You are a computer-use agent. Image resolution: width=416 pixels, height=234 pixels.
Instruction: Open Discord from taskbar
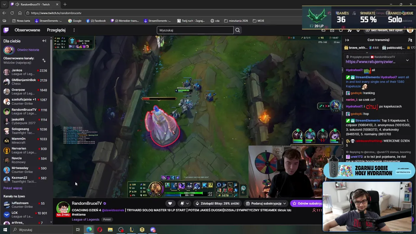153,230
